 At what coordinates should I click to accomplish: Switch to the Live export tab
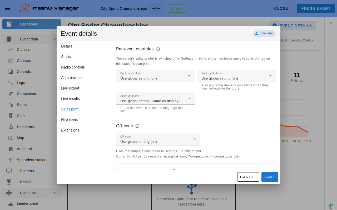pyautogui.click(x=84, y=88)
